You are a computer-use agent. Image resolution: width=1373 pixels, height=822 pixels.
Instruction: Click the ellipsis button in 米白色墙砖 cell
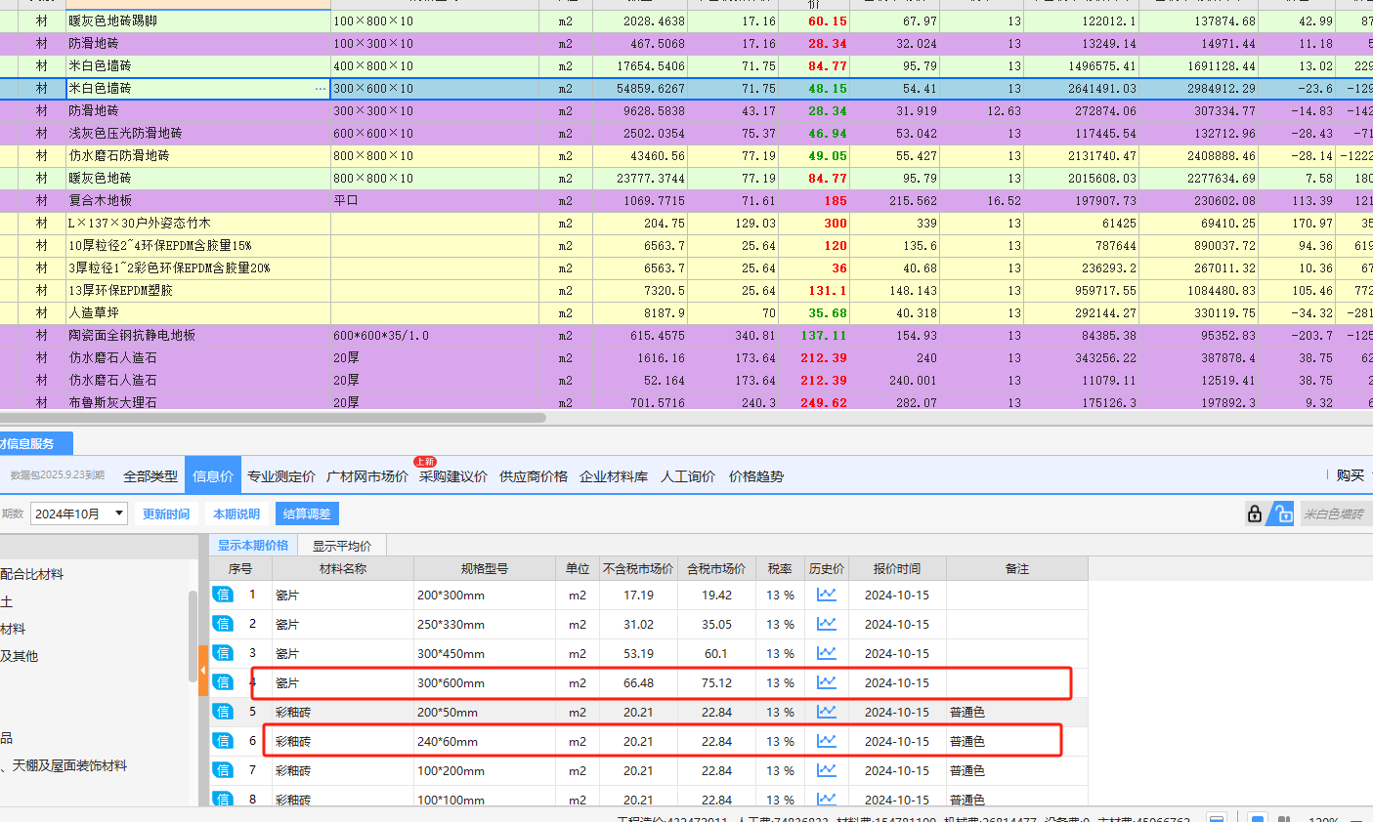pos(321,89)
